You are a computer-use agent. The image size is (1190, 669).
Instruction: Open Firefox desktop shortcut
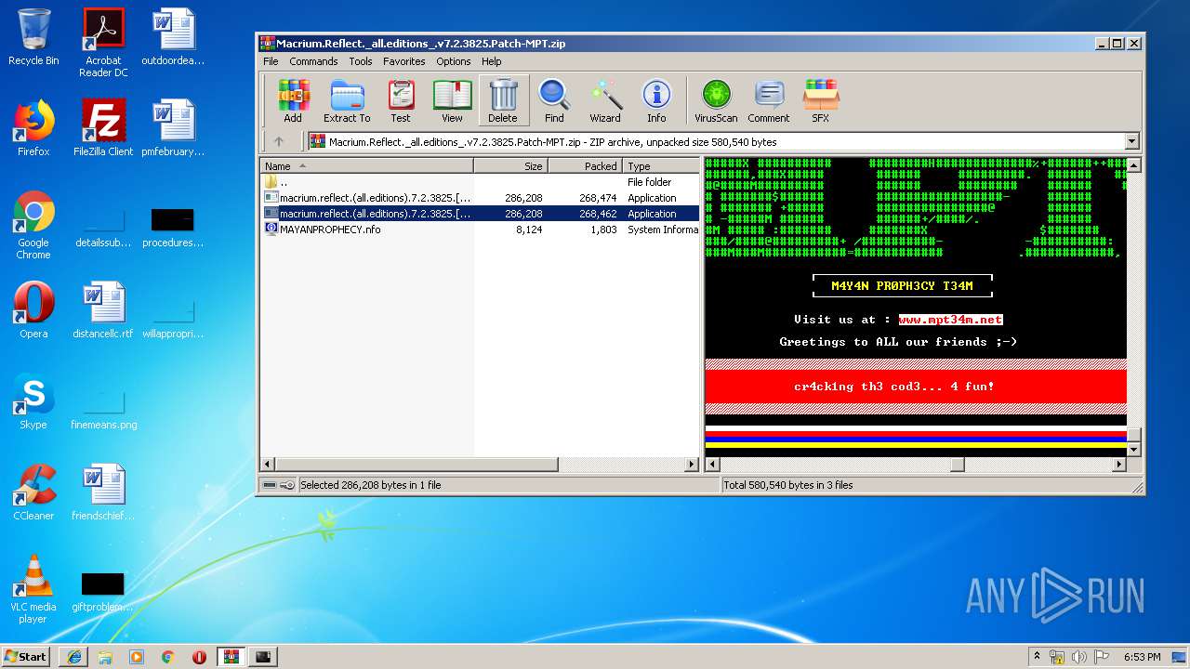[33, 128]
